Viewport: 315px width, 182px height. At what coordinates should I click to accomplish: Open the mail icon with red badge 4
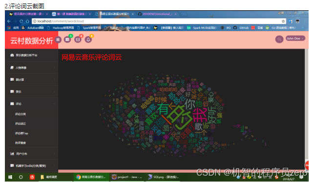click(x=78, y=40)
